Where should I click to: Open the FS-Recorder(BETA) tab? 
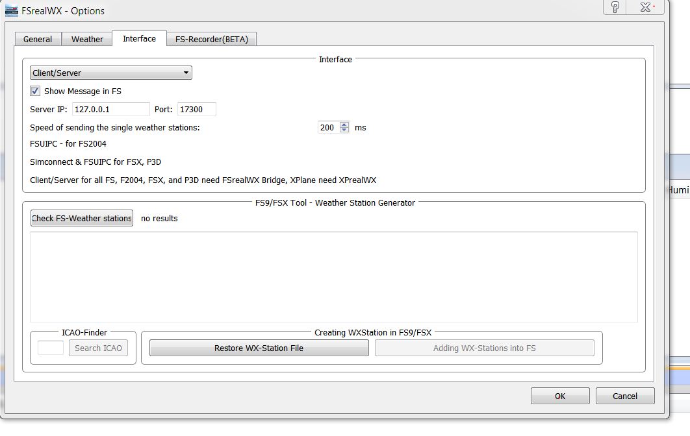tap(212, 39)
